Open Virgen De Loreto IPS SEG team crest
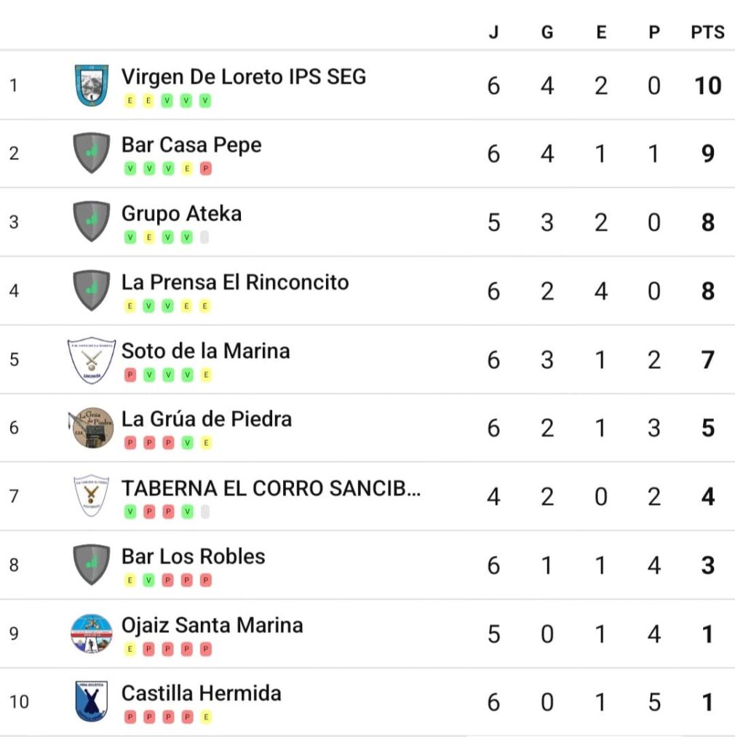This screenshot has width=735, height=745. click(92, 86)
